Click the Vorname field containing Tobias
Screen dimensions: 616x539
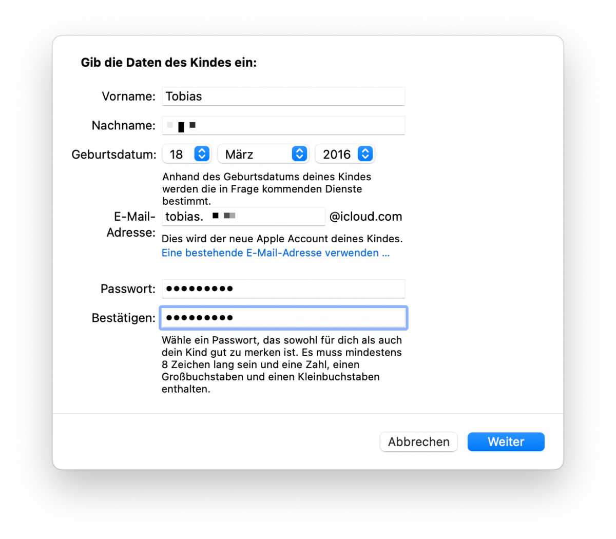[283, 97]
